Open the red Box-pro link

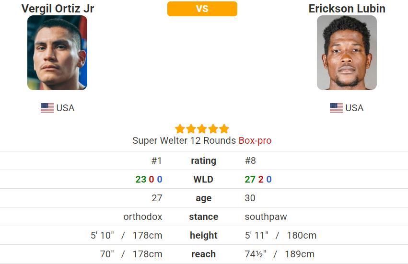[x=255, y=140]
